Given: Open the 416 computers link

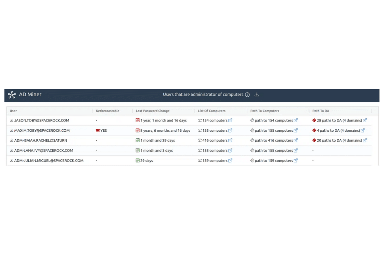Looking at the screenshot, I should coord(215,140).
